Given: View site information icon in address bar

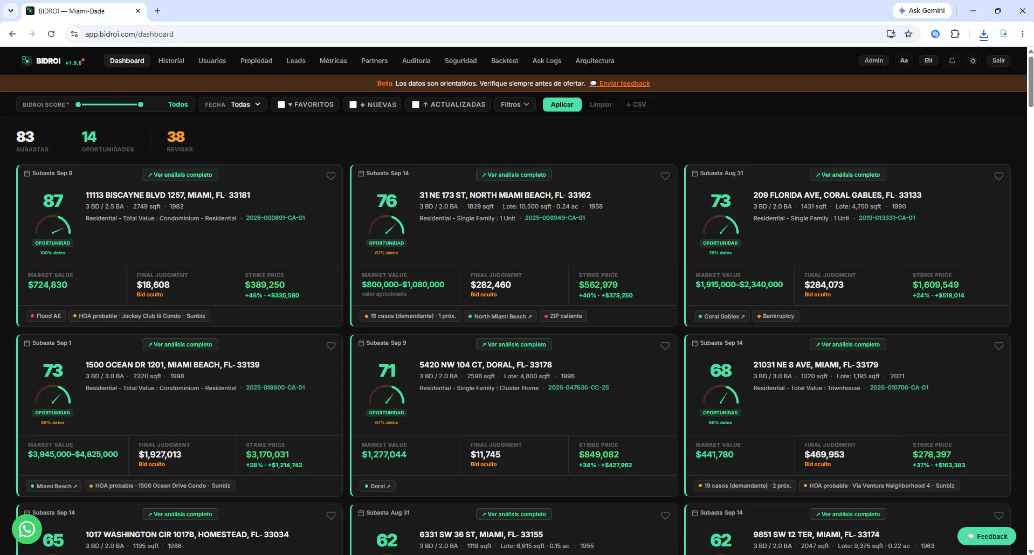Looking at the screenshot, I should 74,34.
